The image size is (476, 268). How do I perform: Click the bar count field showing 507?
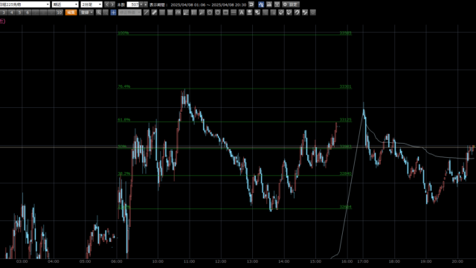point(132,4)
